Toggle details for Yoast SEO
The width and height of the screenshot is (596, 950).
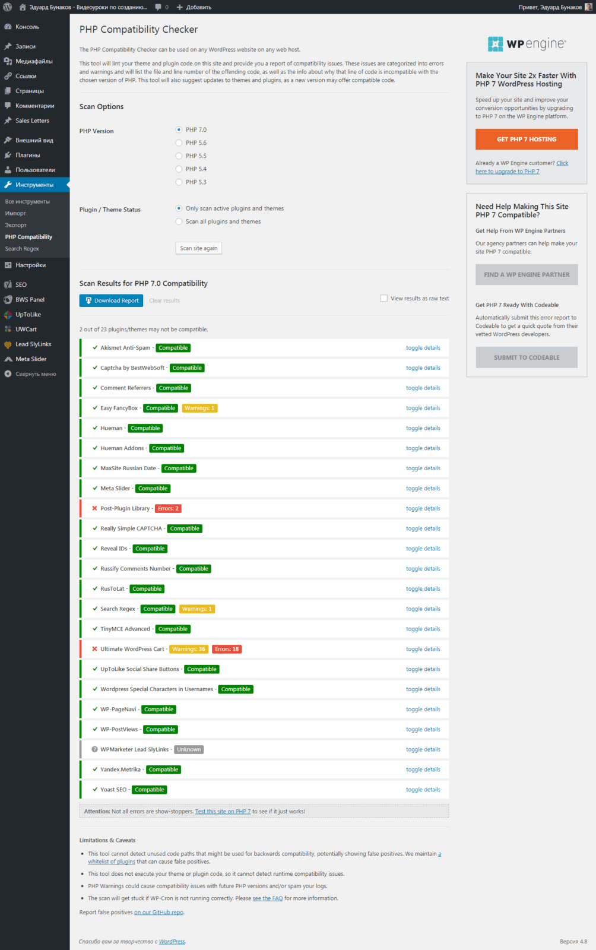click(x=423, y=790)
